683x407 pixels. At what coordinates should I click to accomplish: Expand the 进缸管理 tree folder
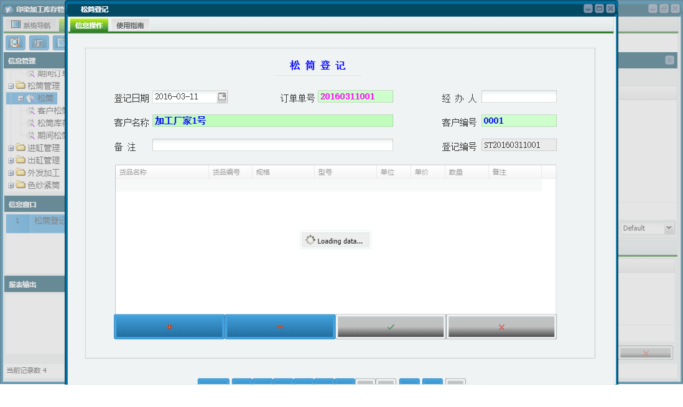coord(11,148)
